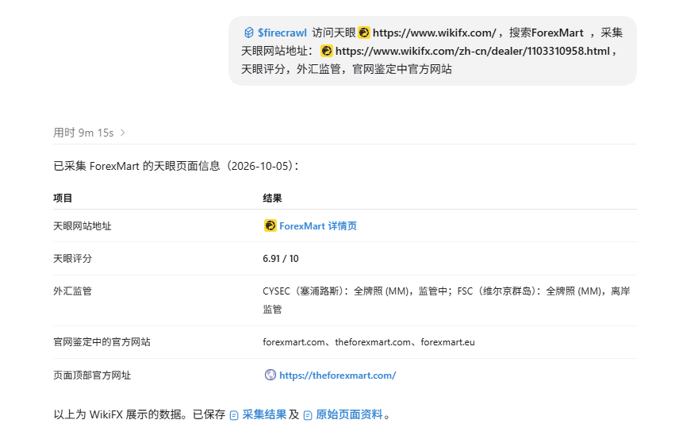Open the 原始页面资料 saved file link
The height and width of the screenshot is (443, 679).
[x=349, y=415]
